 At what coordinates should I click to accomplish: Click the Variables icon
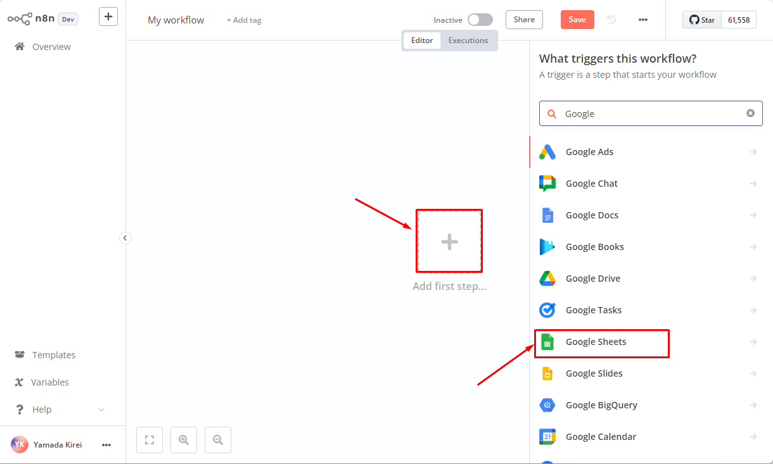pyautogui.click(x=19, y=382)
